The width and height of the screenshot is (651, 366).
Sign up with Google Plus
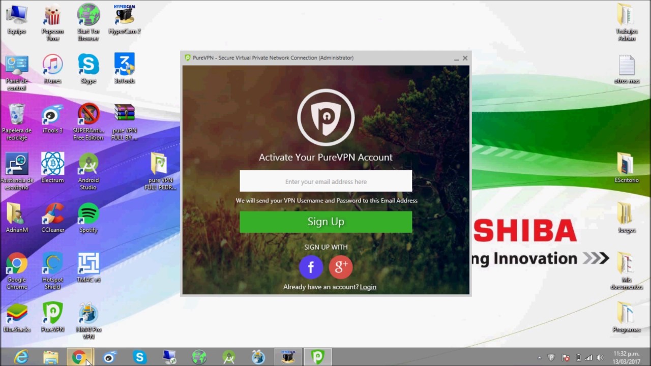point(341,266)
